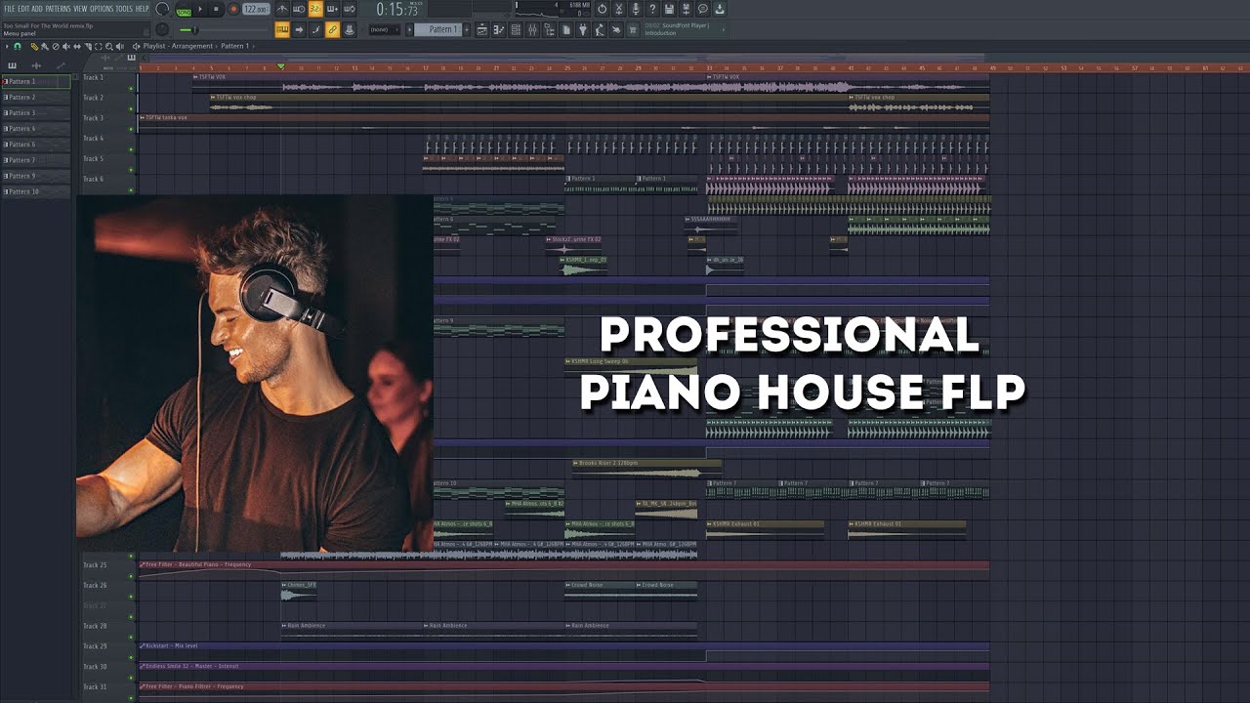Image resolution: width=1250 pixels, height=703 pixels.
Task: Click the playlist magnet snap icon
Action: coord(18,46)
